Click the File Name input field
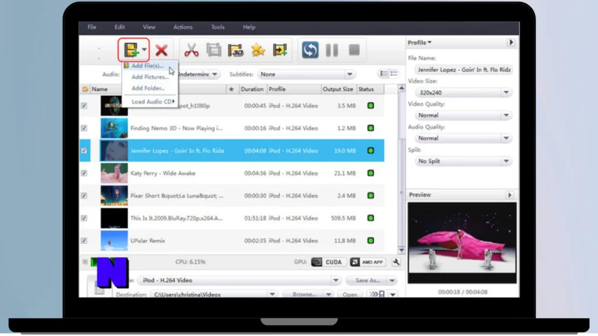This screenshot has width=598, height=336. click(463, 70)
